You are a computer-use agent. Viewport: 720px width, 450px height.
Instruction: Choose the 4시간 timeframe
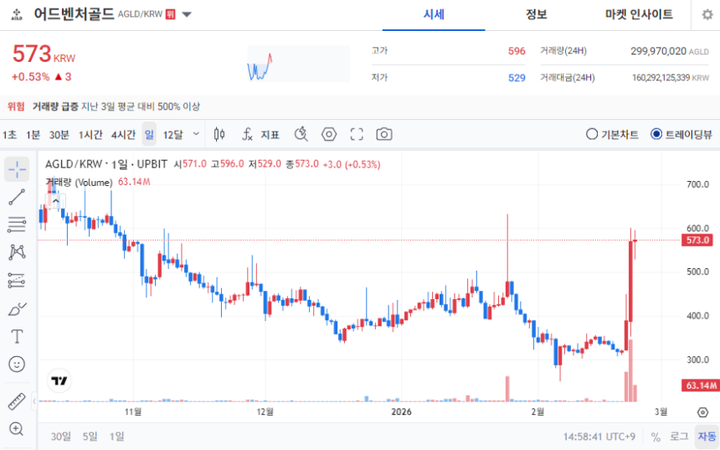point(123,134)
